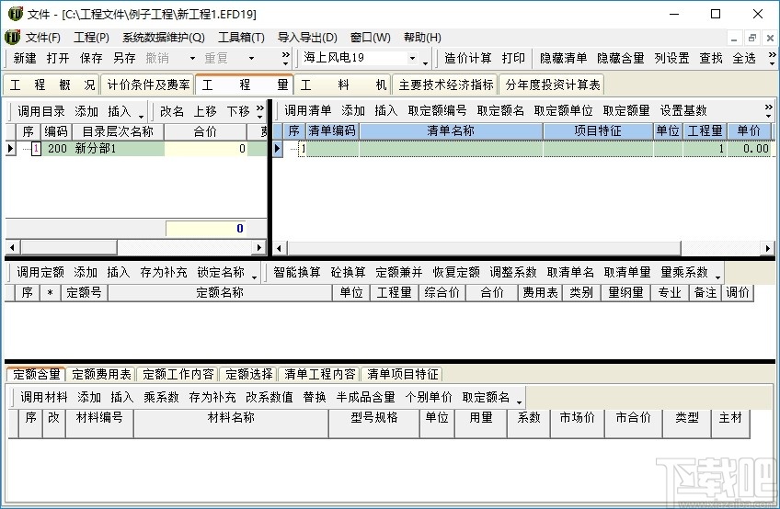Click 恢复定额 toolbar item
The height and width of the screenshot is (509, 780).
click(x=456, y=272)
